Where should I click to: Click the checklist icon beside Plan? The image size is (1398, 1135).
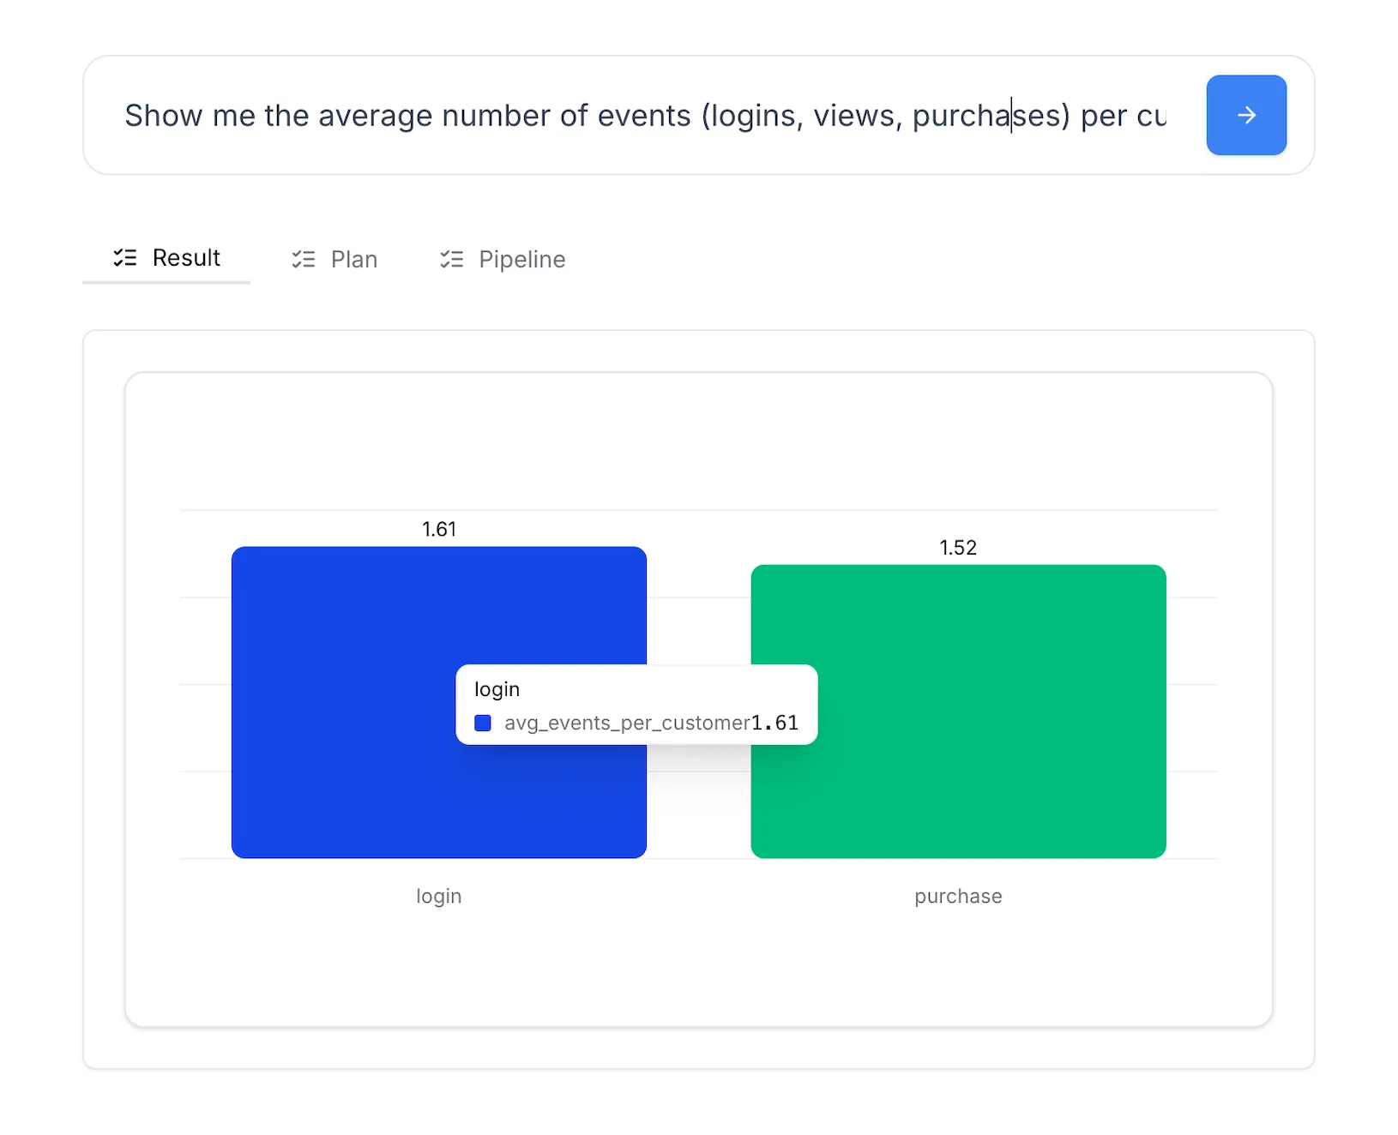304,260
